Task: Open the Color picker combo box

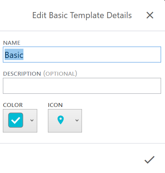Action: point(20,121)
